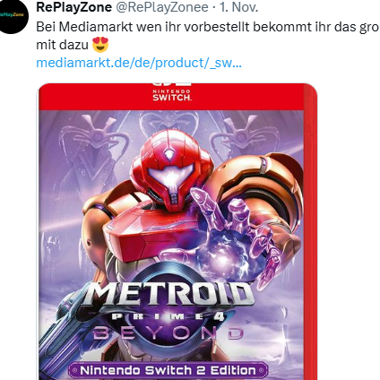This screenshot has height=380, width=380.
Task: Open the @RePlayZonee handle link
Action: tap(161, 7)
